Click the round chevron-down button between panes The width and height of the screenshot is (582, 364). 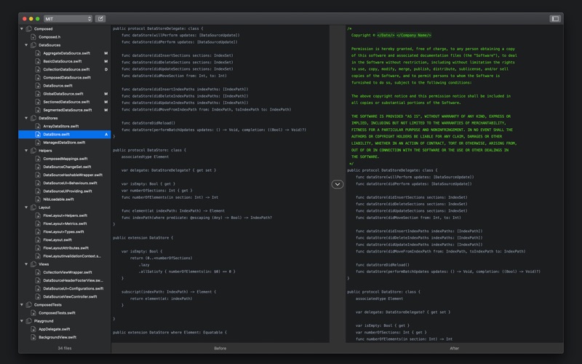pyautogui.click(x=338, y=184)
